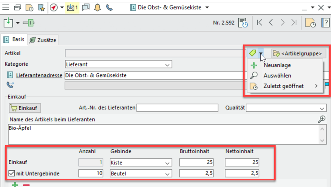This screenshot has width=331, height=187.
Task: Click the Einkauf cart button
Action: [25, 108]
